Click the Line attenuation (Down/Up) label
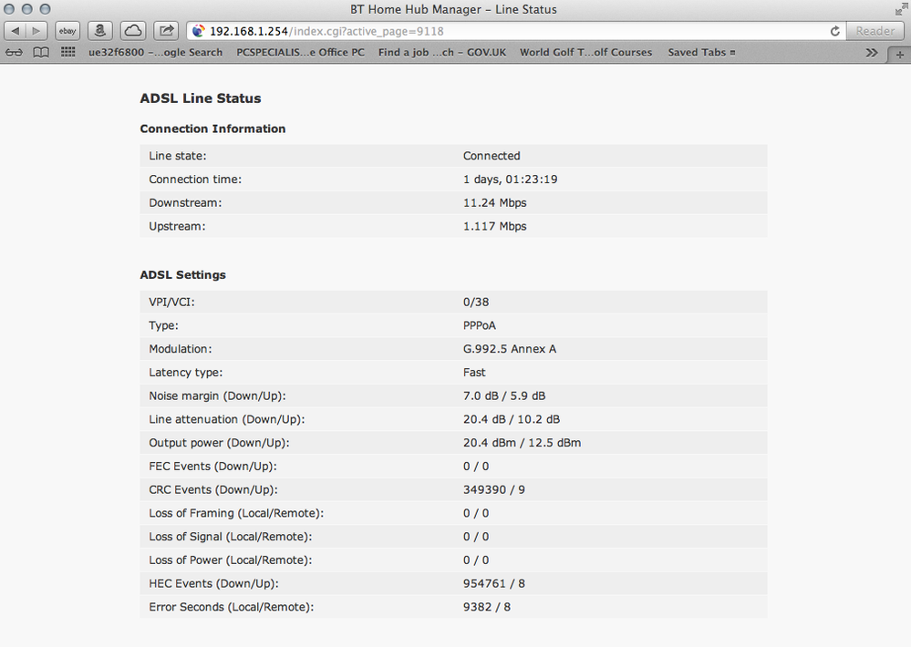This screenshot has width=911, height=647. click(226, 419)
